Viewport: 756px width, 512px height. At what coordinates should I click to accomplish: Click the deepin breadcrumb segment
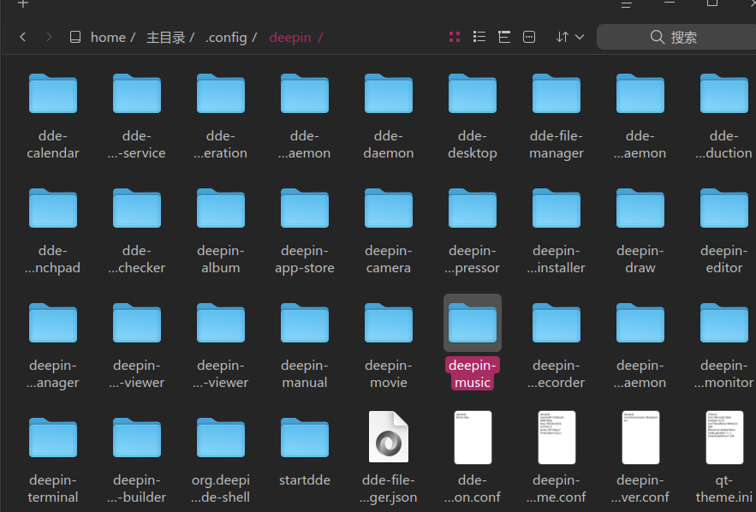point(290,37)
